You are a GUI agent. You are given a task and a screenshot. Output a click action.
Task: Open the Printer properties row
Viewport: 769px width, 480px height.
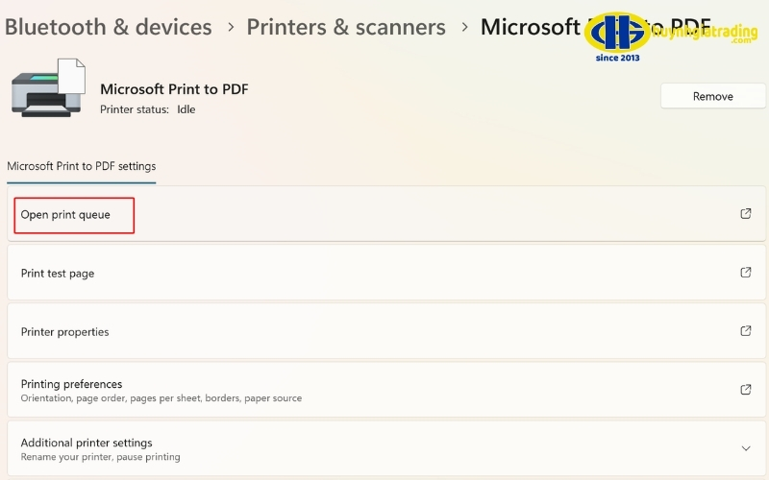(386, 331)
